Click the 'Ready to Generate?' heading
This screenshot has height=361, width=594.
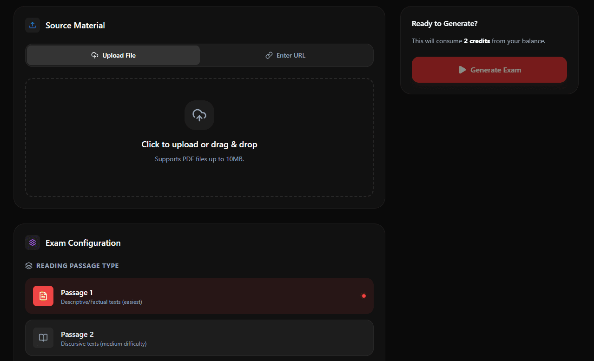(445, 24)
